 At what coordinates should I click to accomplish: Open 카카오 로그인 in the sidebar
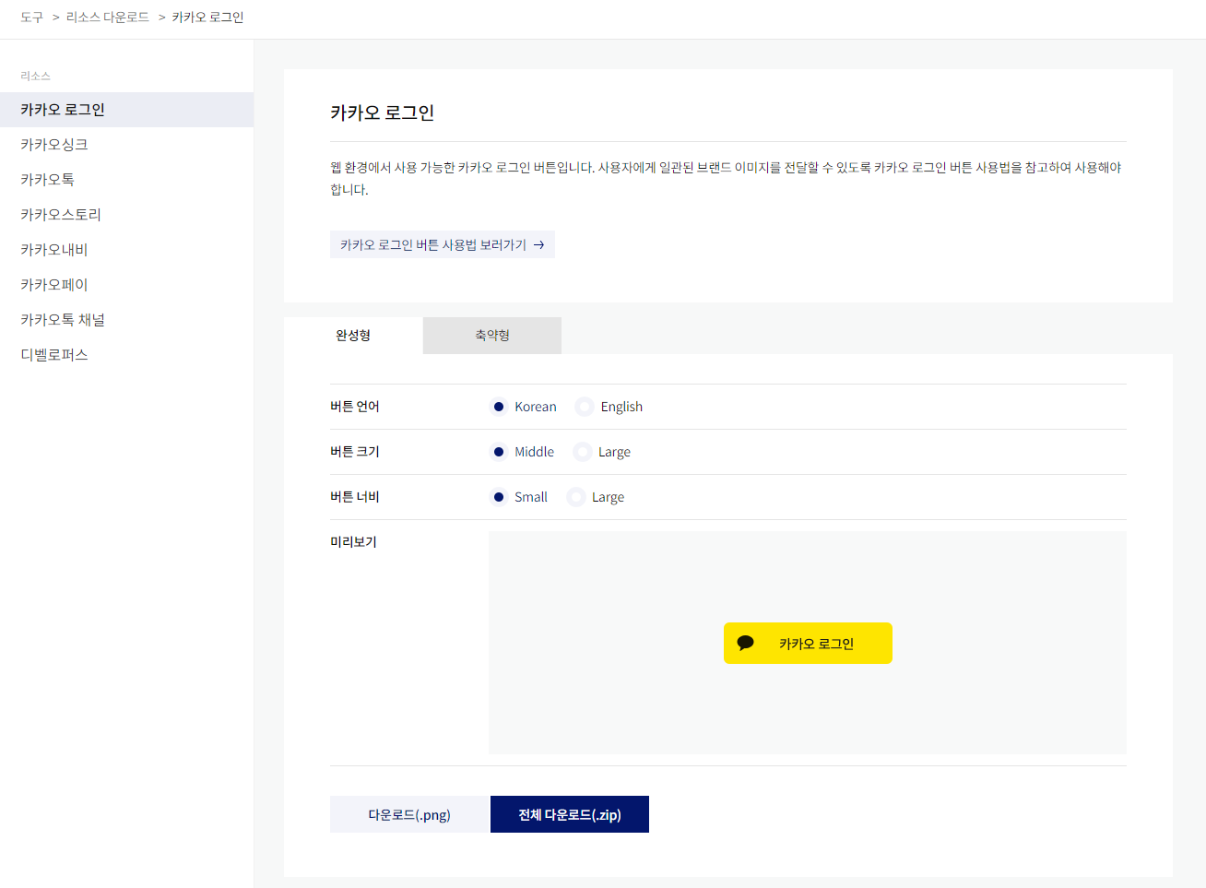pyautogui.click(x=126, y=110)
